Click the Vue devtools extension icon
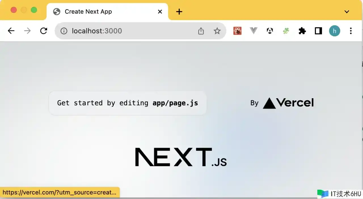This screenshot has width=363, height=199. [254, 31]
